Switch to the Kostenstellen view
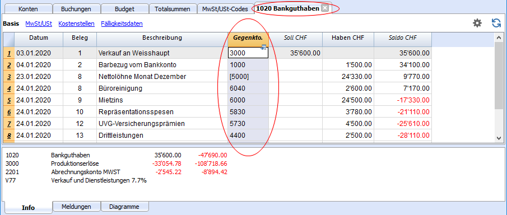Image resolution: width=507 pixels, height=215 pixels. click(76, 24)
